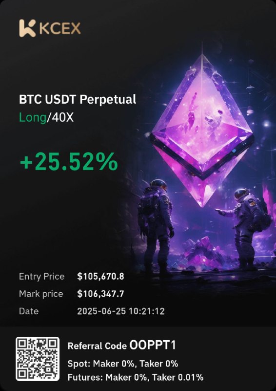Click the referral QR code
The width and height of the screenshot is (276, 391).
point(38,359)
